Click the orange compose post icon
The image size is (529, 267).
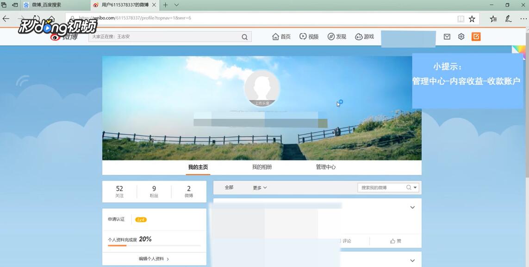(476, 36)
